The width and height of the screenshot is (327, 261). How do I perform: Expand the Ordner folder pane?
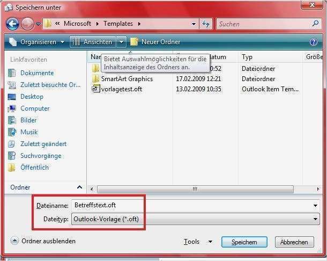click(x=79, y=187)
